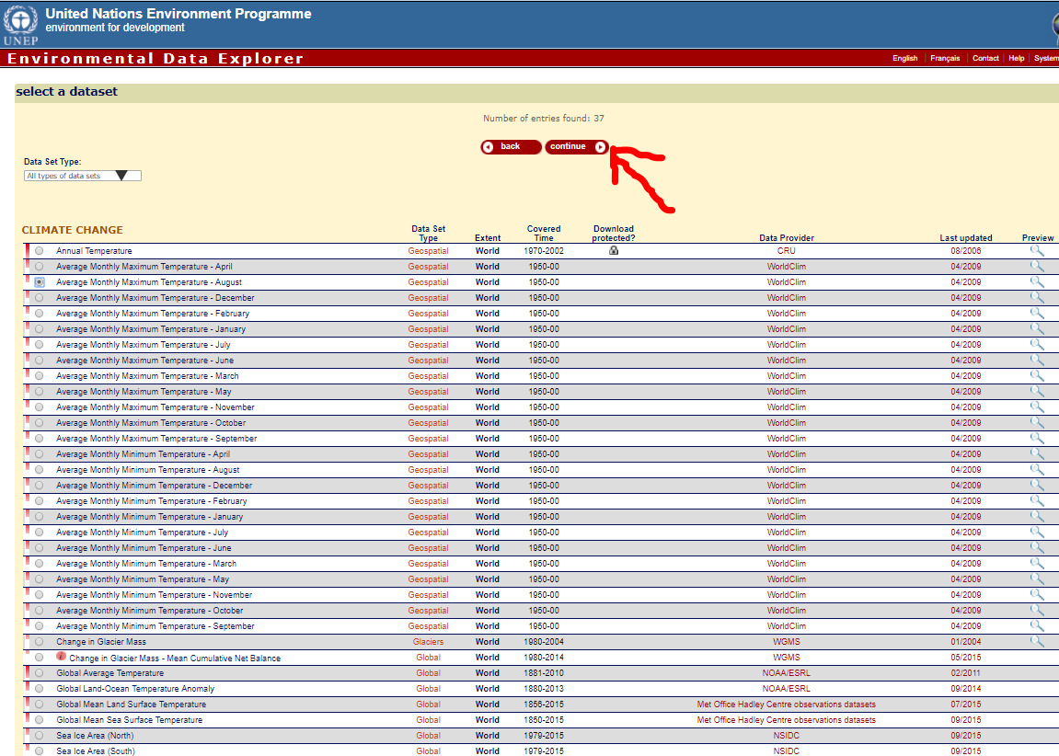Switch language to Français

tap(945, 58)
